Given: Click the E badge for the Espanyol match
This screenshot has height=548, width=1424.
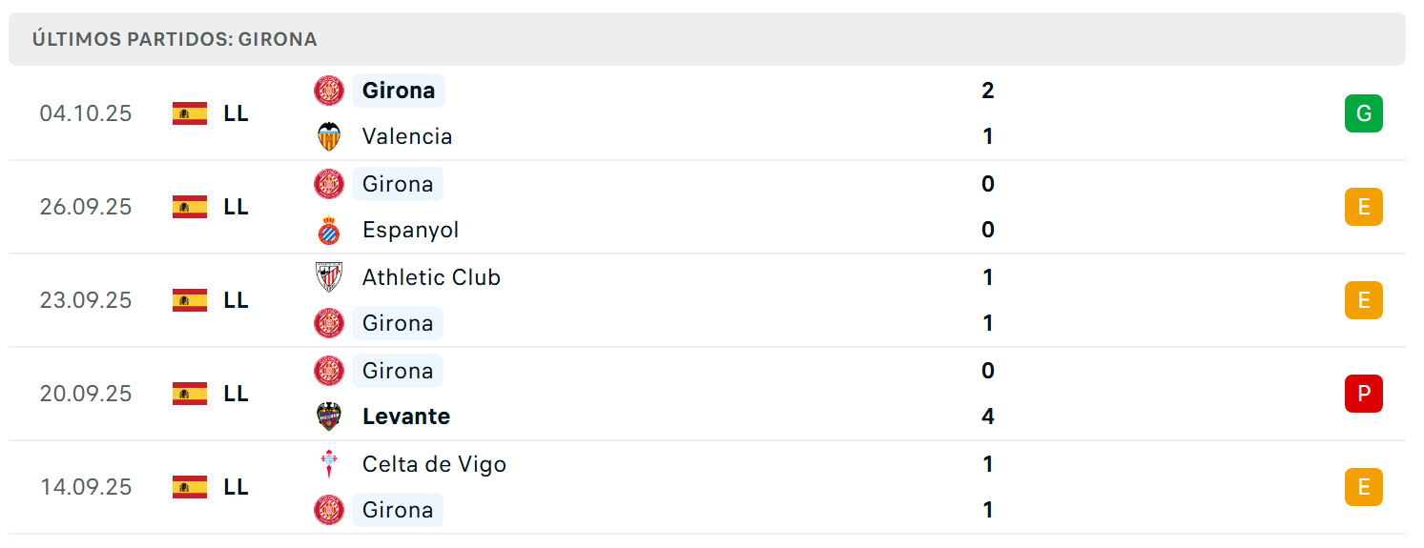Looking at the screenshot, I should (x=1364, y=207).
